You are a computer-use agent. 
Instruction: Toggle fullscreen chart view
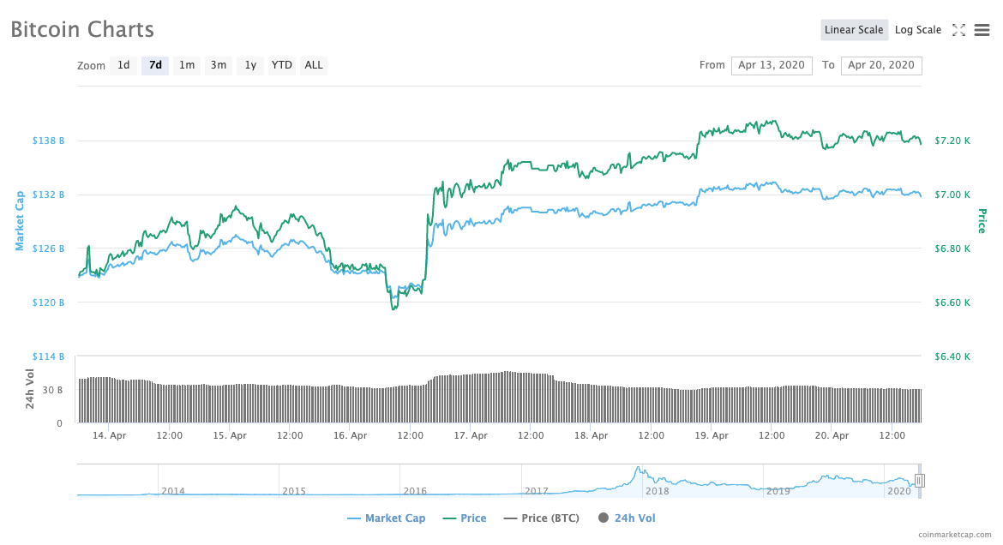[x=958, y=30]
